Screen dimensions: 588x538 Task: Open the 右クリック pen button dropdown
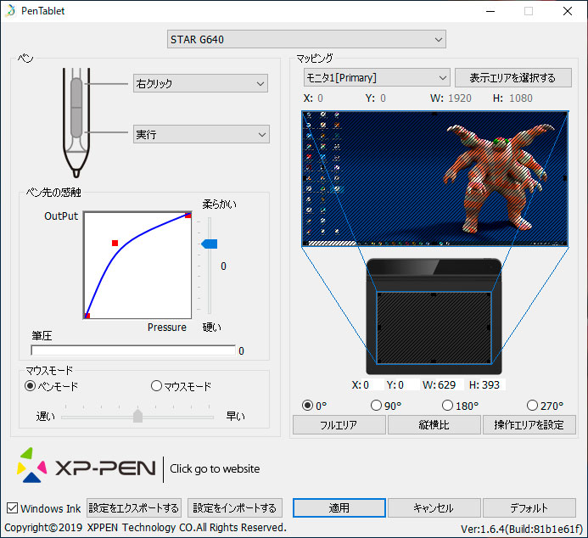(x=200, y=83)
